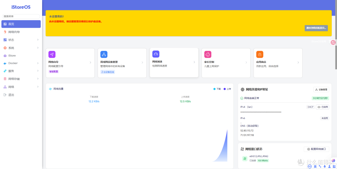337x169 pixels.
Task: Switch the IME 英 language indicator
Action: pyautogui.click(x=315, y=167)
